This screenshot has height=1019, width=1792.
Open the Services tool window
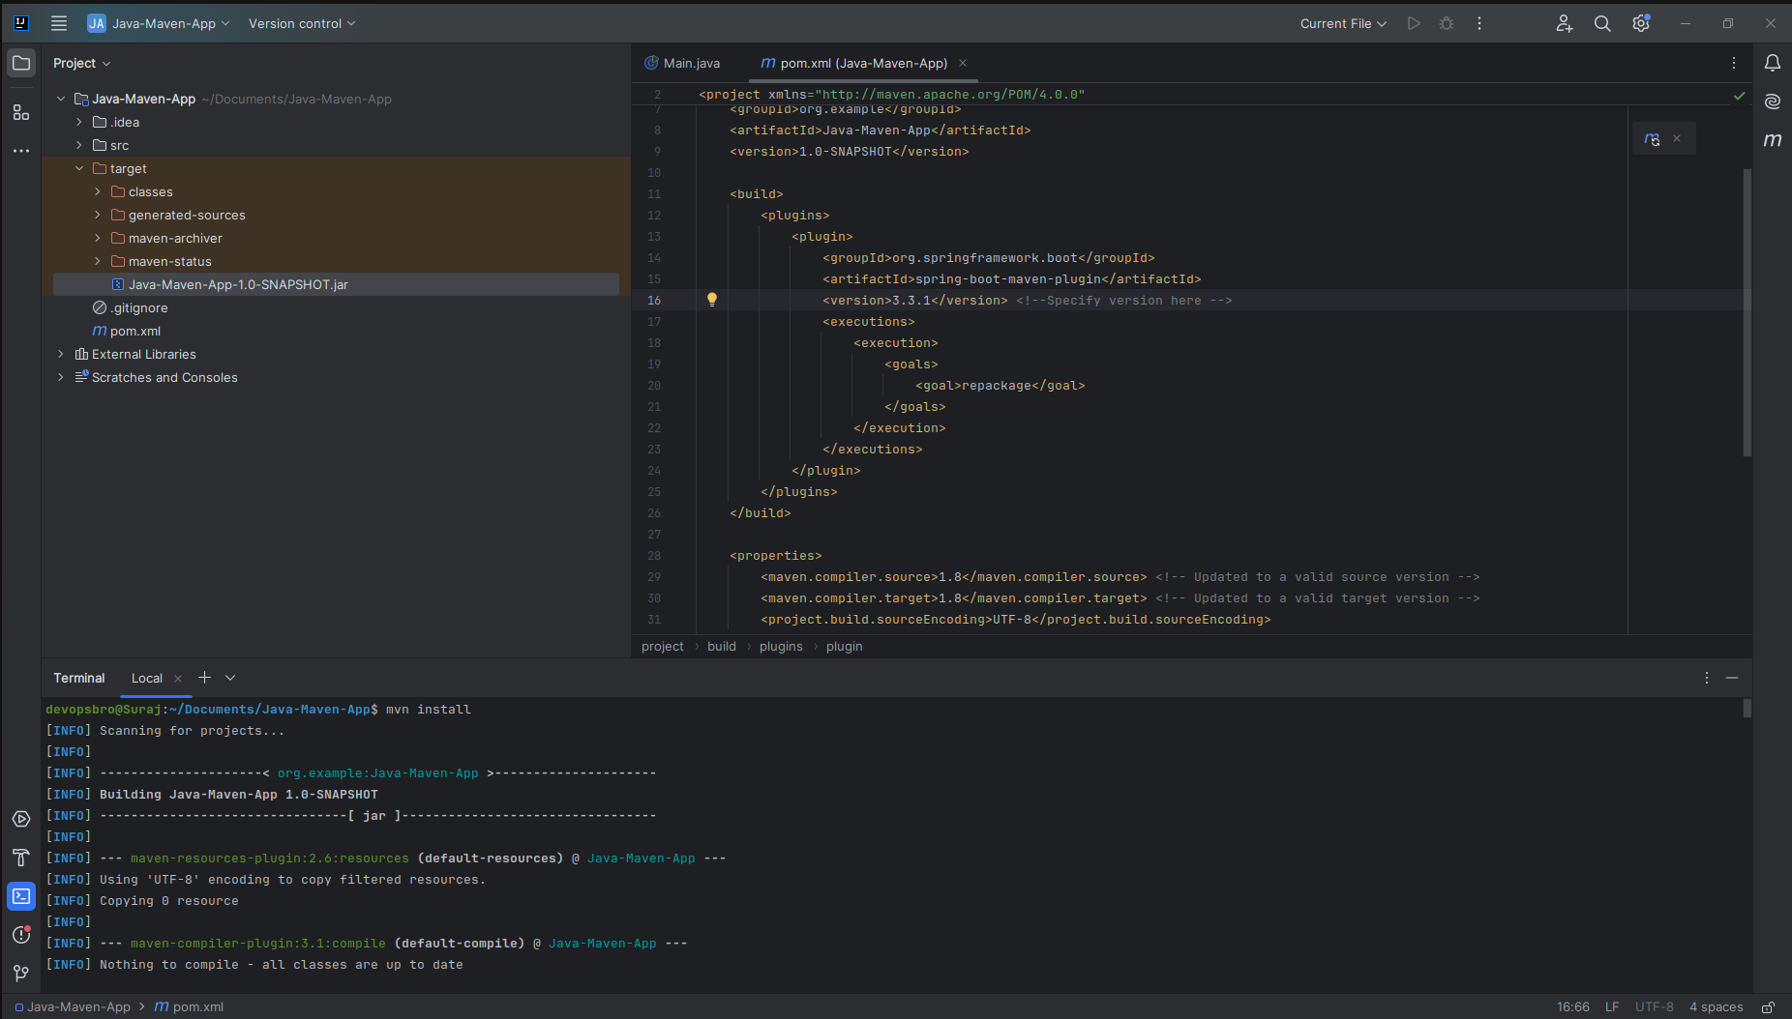pyautogui.click(x=21, y=819)
